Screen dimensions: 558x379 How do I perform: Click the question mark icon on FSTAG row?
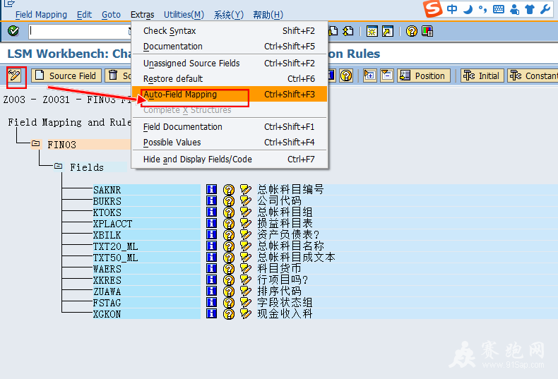tap(229, 303)
